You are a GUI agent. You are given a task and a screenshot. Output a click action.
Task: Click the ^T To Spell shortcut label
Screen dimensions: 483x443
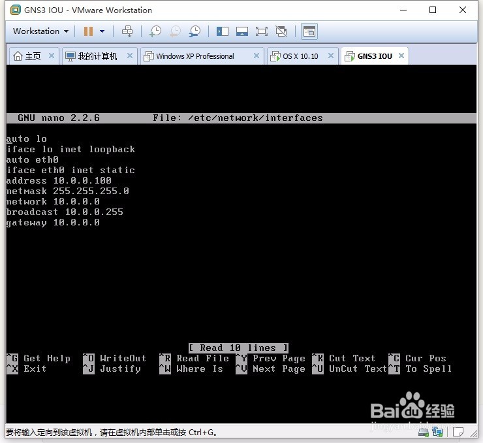(420, 369)
